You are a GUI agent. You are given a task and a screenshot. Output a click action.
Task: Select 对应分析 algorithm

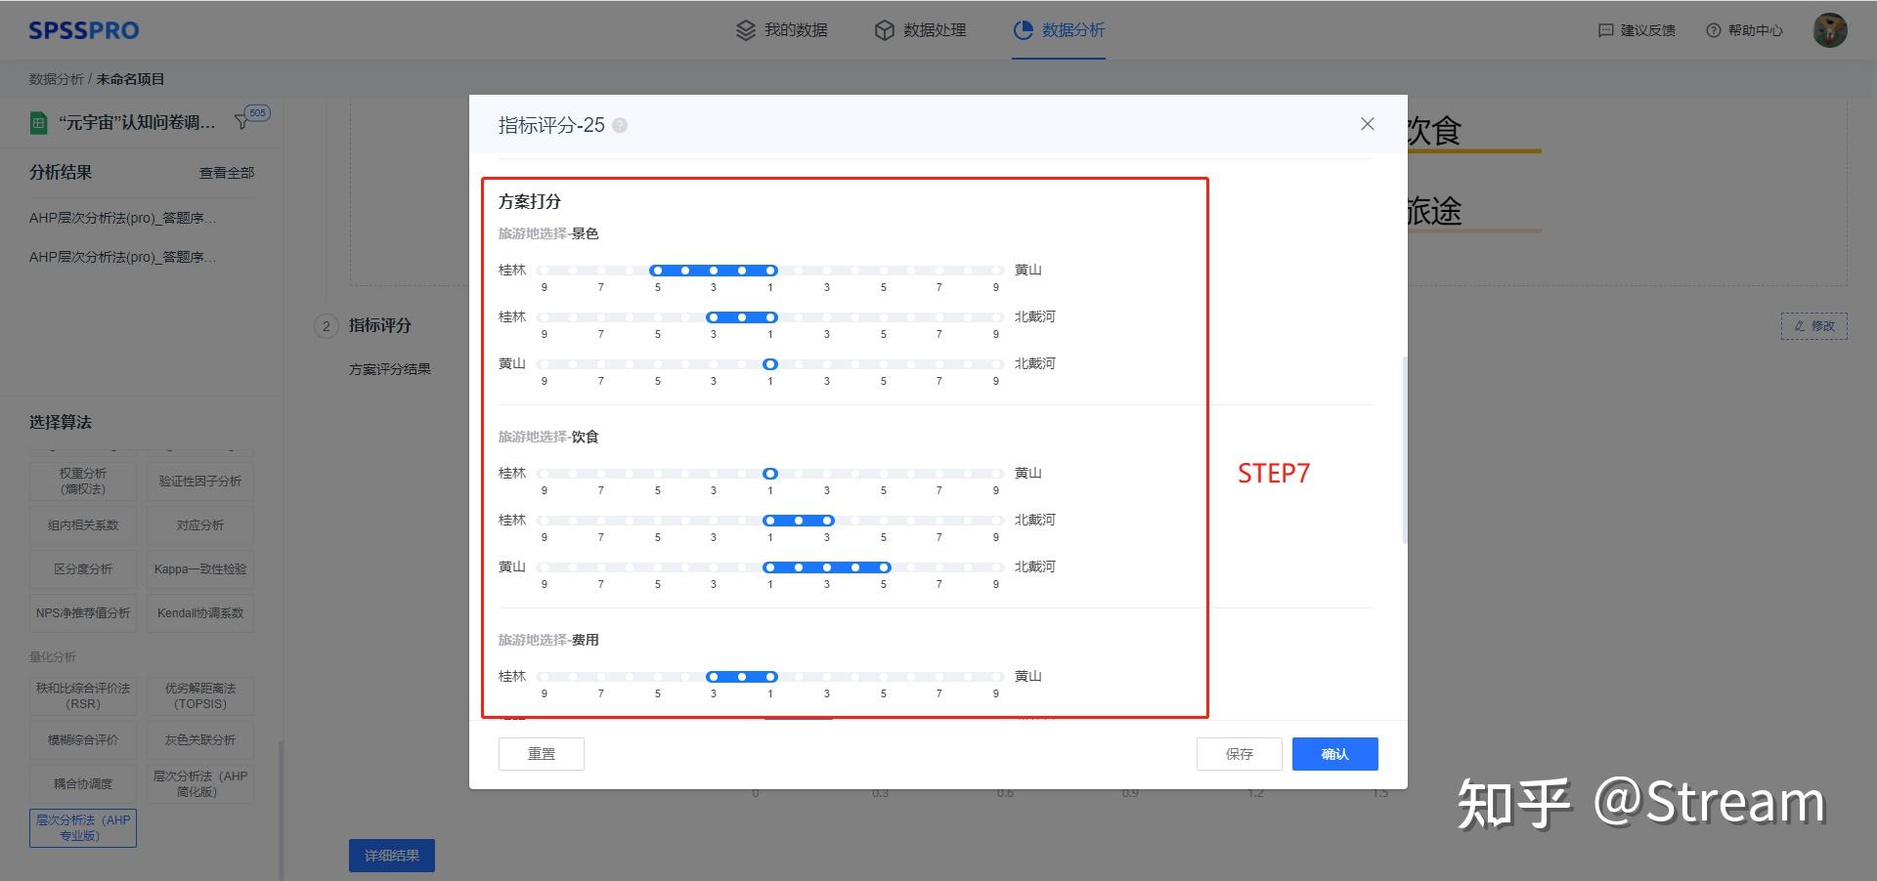click(200, 524)
